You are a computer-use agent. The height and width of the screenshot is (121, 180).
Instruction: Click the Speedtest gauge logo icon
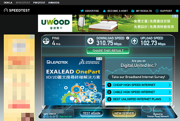click(x=6, y=10)
